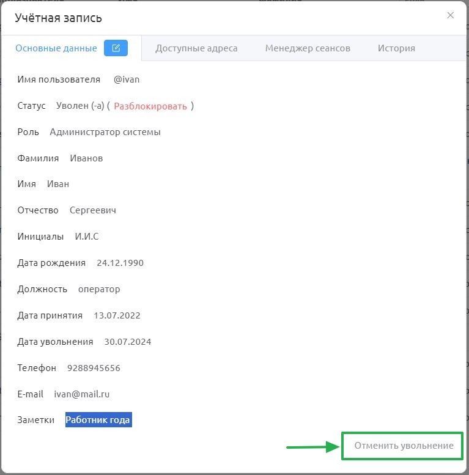Click the surname value Иванов
The width and height of the screenshot is (469, 475).
tap(86, 158)
